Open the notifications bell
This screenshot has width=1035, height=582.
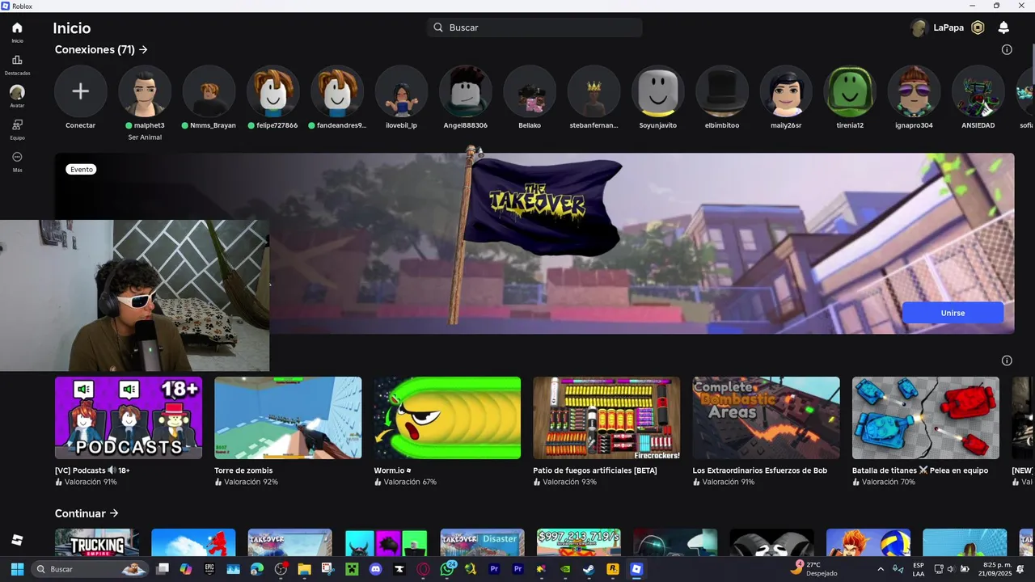tap(1003, 27)
